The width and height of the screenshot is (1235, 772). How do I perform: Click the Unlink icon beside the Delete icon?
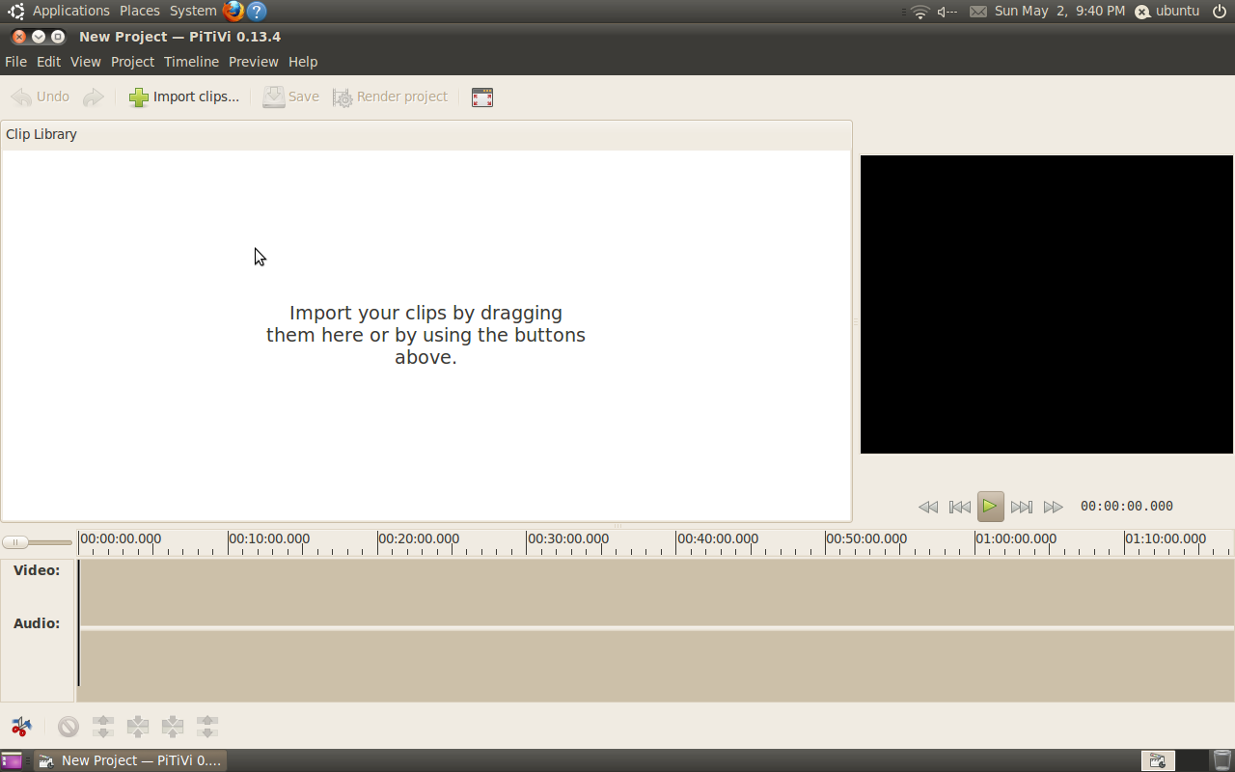coord(103,726)
